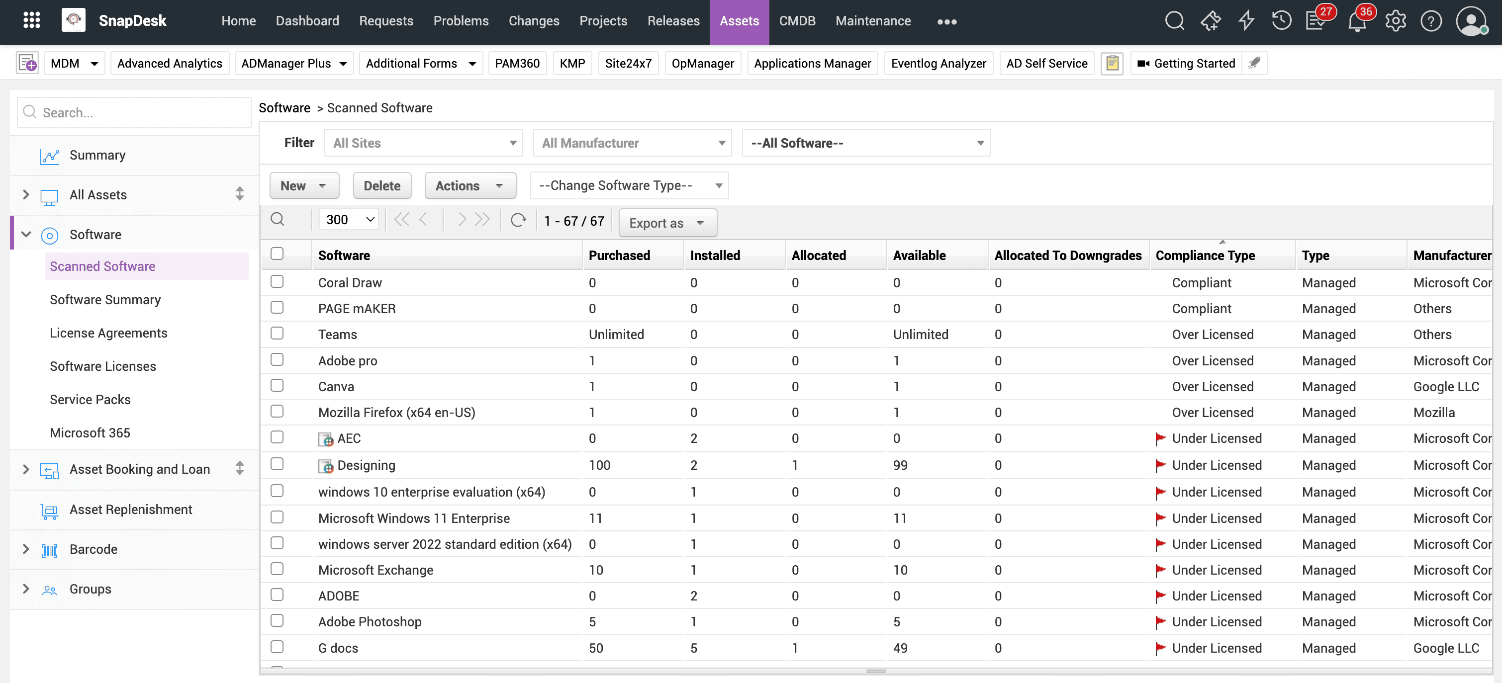Viewport: 1502px width, 683px height.
Task: Select the Teams row checkbox
Action: (277, 333)
